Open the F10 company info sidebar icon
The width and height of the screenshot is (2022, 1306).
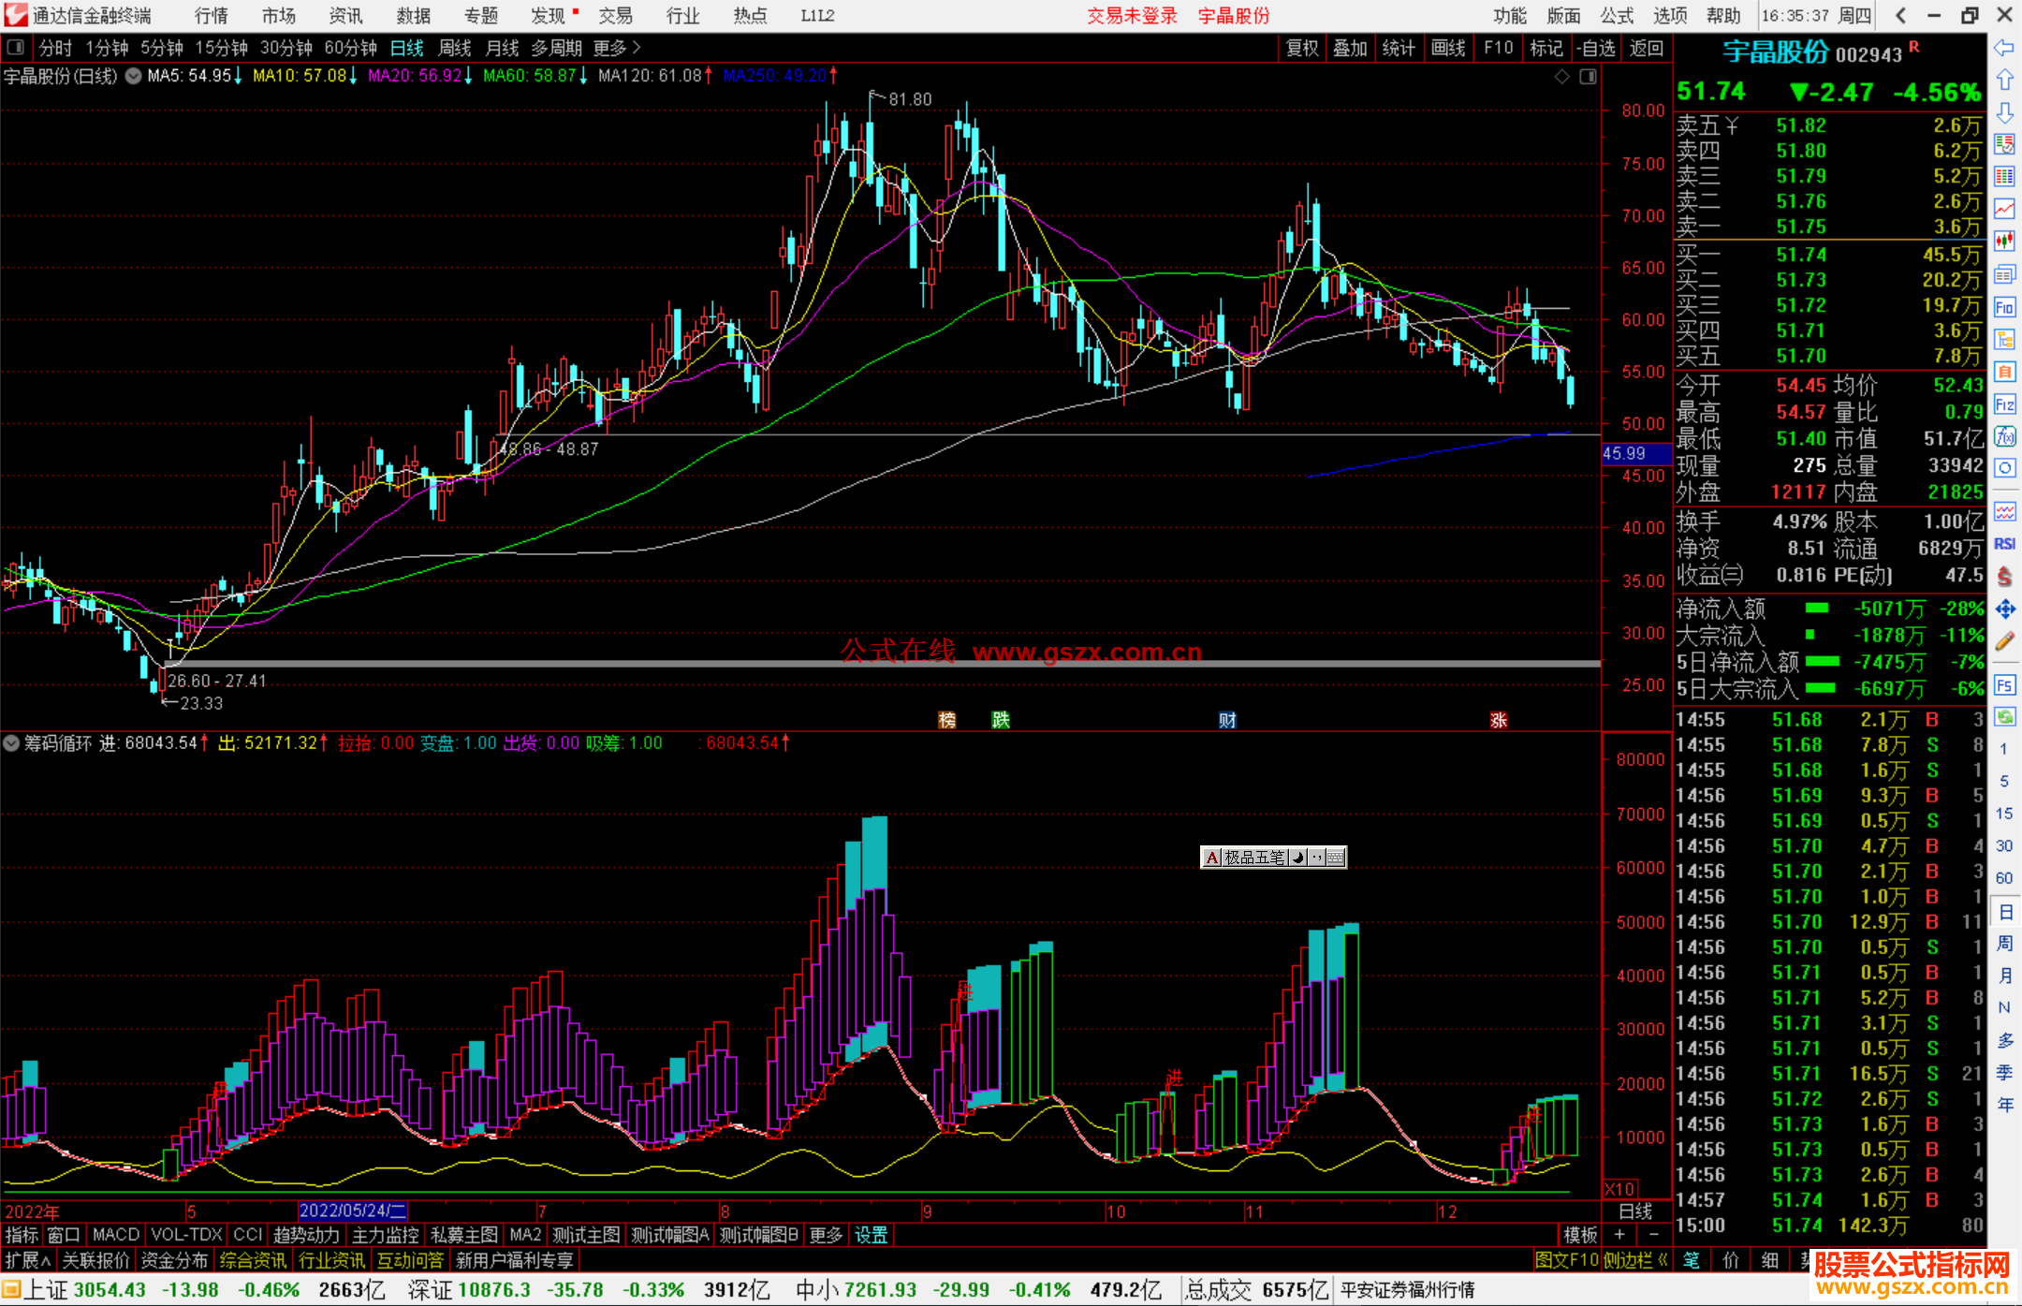point(2004,307)
